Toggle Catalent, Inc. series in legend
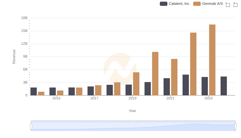Viewport: 241px width, 138px height. coord(175,4)
